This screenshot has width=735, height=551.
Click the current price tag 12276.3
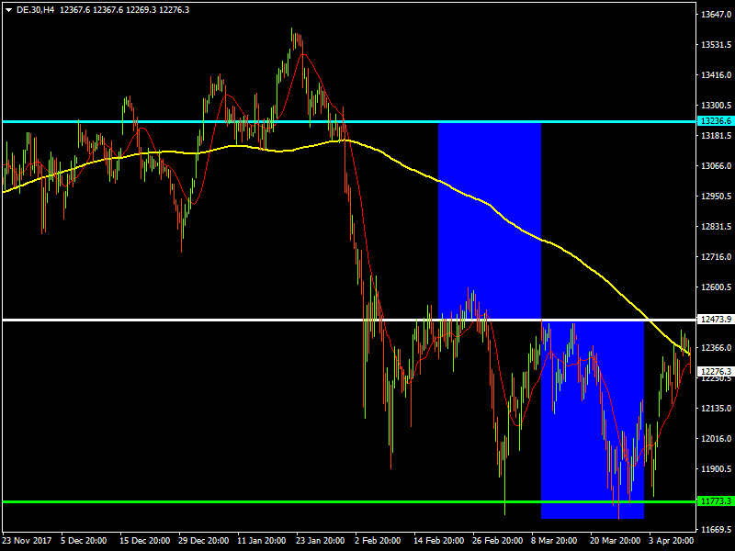point(716,372)
